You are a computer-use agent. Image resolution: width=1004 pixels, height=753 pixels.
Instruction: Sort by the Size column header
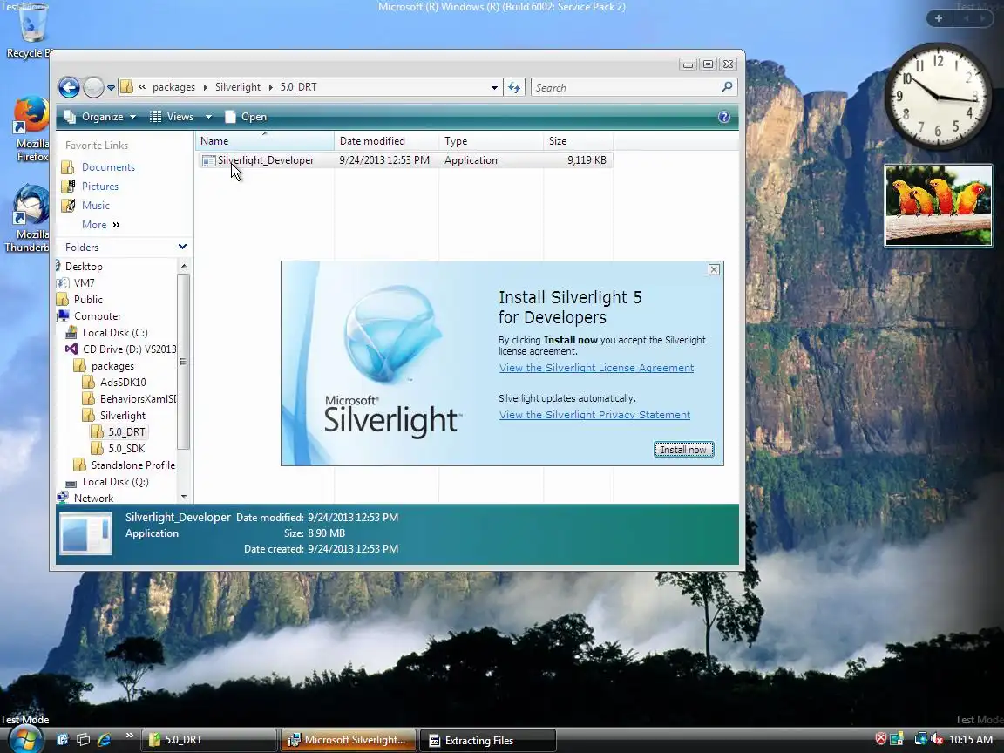pyautogui.click(x=578, y=141)
